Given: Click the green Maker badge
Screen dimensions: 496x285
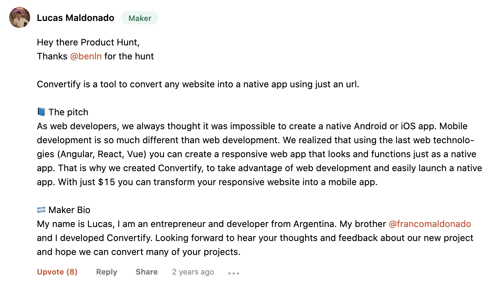Looking at the screenshot, I should pos(140,18).
